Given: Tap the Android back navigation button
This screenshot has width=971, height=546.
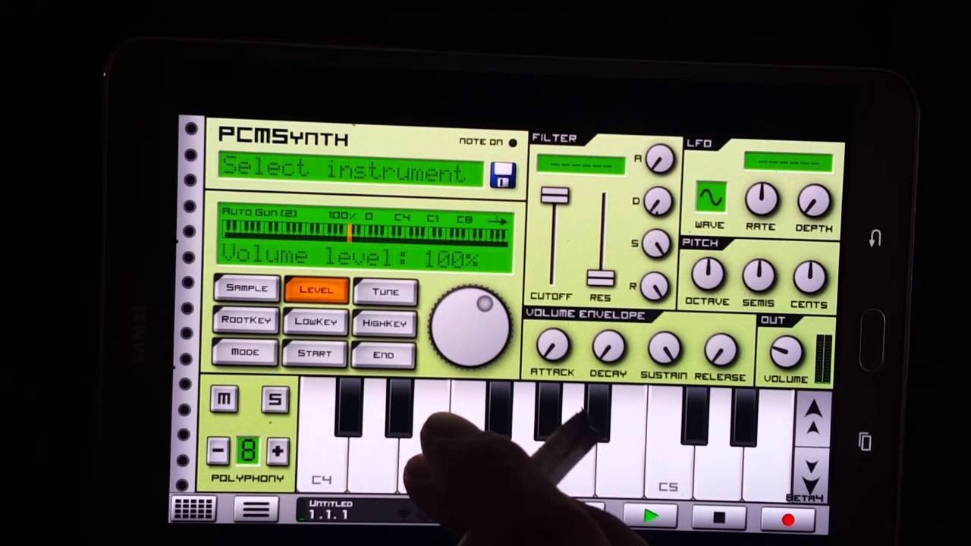Looking at the screenshot, I should click(x=875, y=239).
